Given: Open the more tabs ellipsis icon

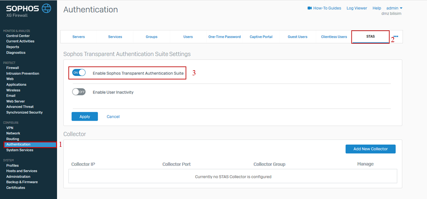Looking at the screenshot, I should (x=396, y=37).
